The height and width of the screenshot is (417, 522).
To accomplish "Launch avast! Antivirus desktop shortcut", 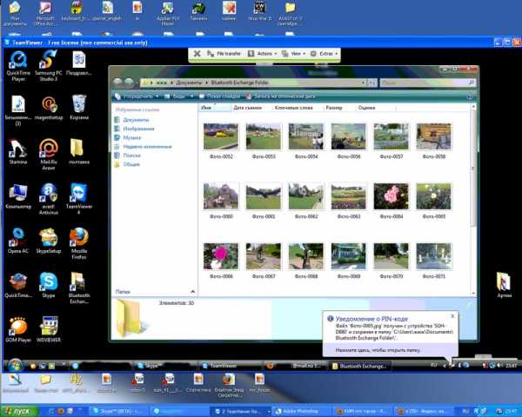I will [49, 199].
